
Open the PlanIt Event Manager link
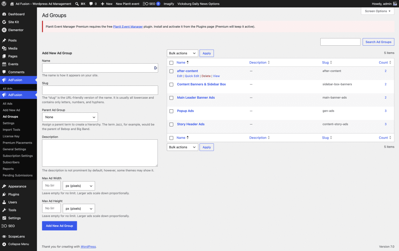pyautogui.click(x=128, y=27)
